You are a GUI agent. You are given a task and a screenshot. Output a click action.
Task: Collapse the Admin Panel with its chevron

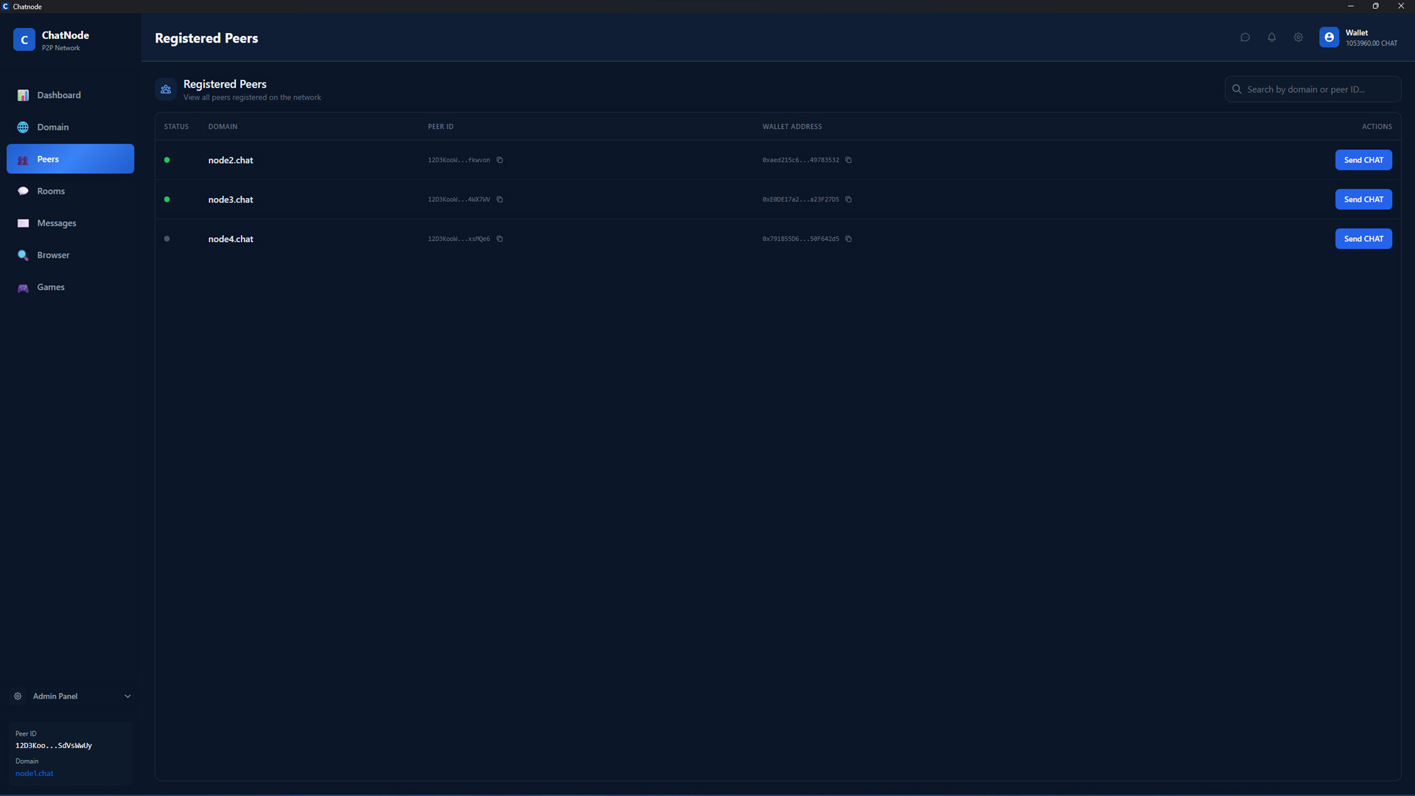[127, 696]
